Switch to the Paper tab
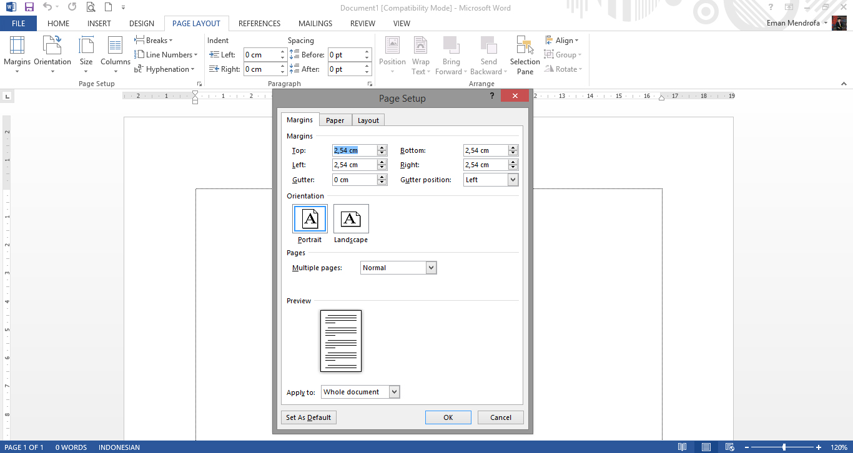This screenshot has height=453, width=853. coord(335,120)
